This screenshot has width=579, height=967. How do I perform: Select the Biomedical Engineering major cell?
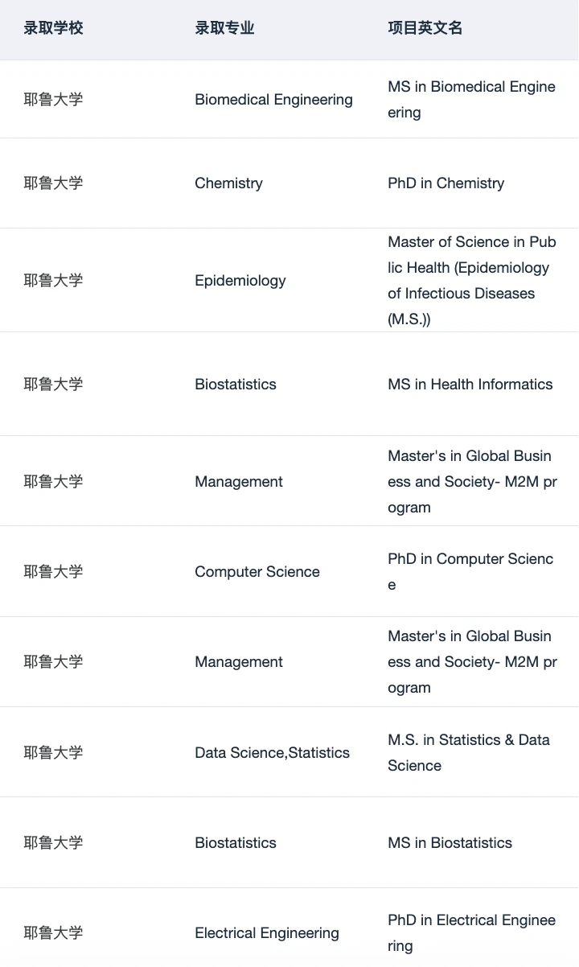click(x=273, y=100)
